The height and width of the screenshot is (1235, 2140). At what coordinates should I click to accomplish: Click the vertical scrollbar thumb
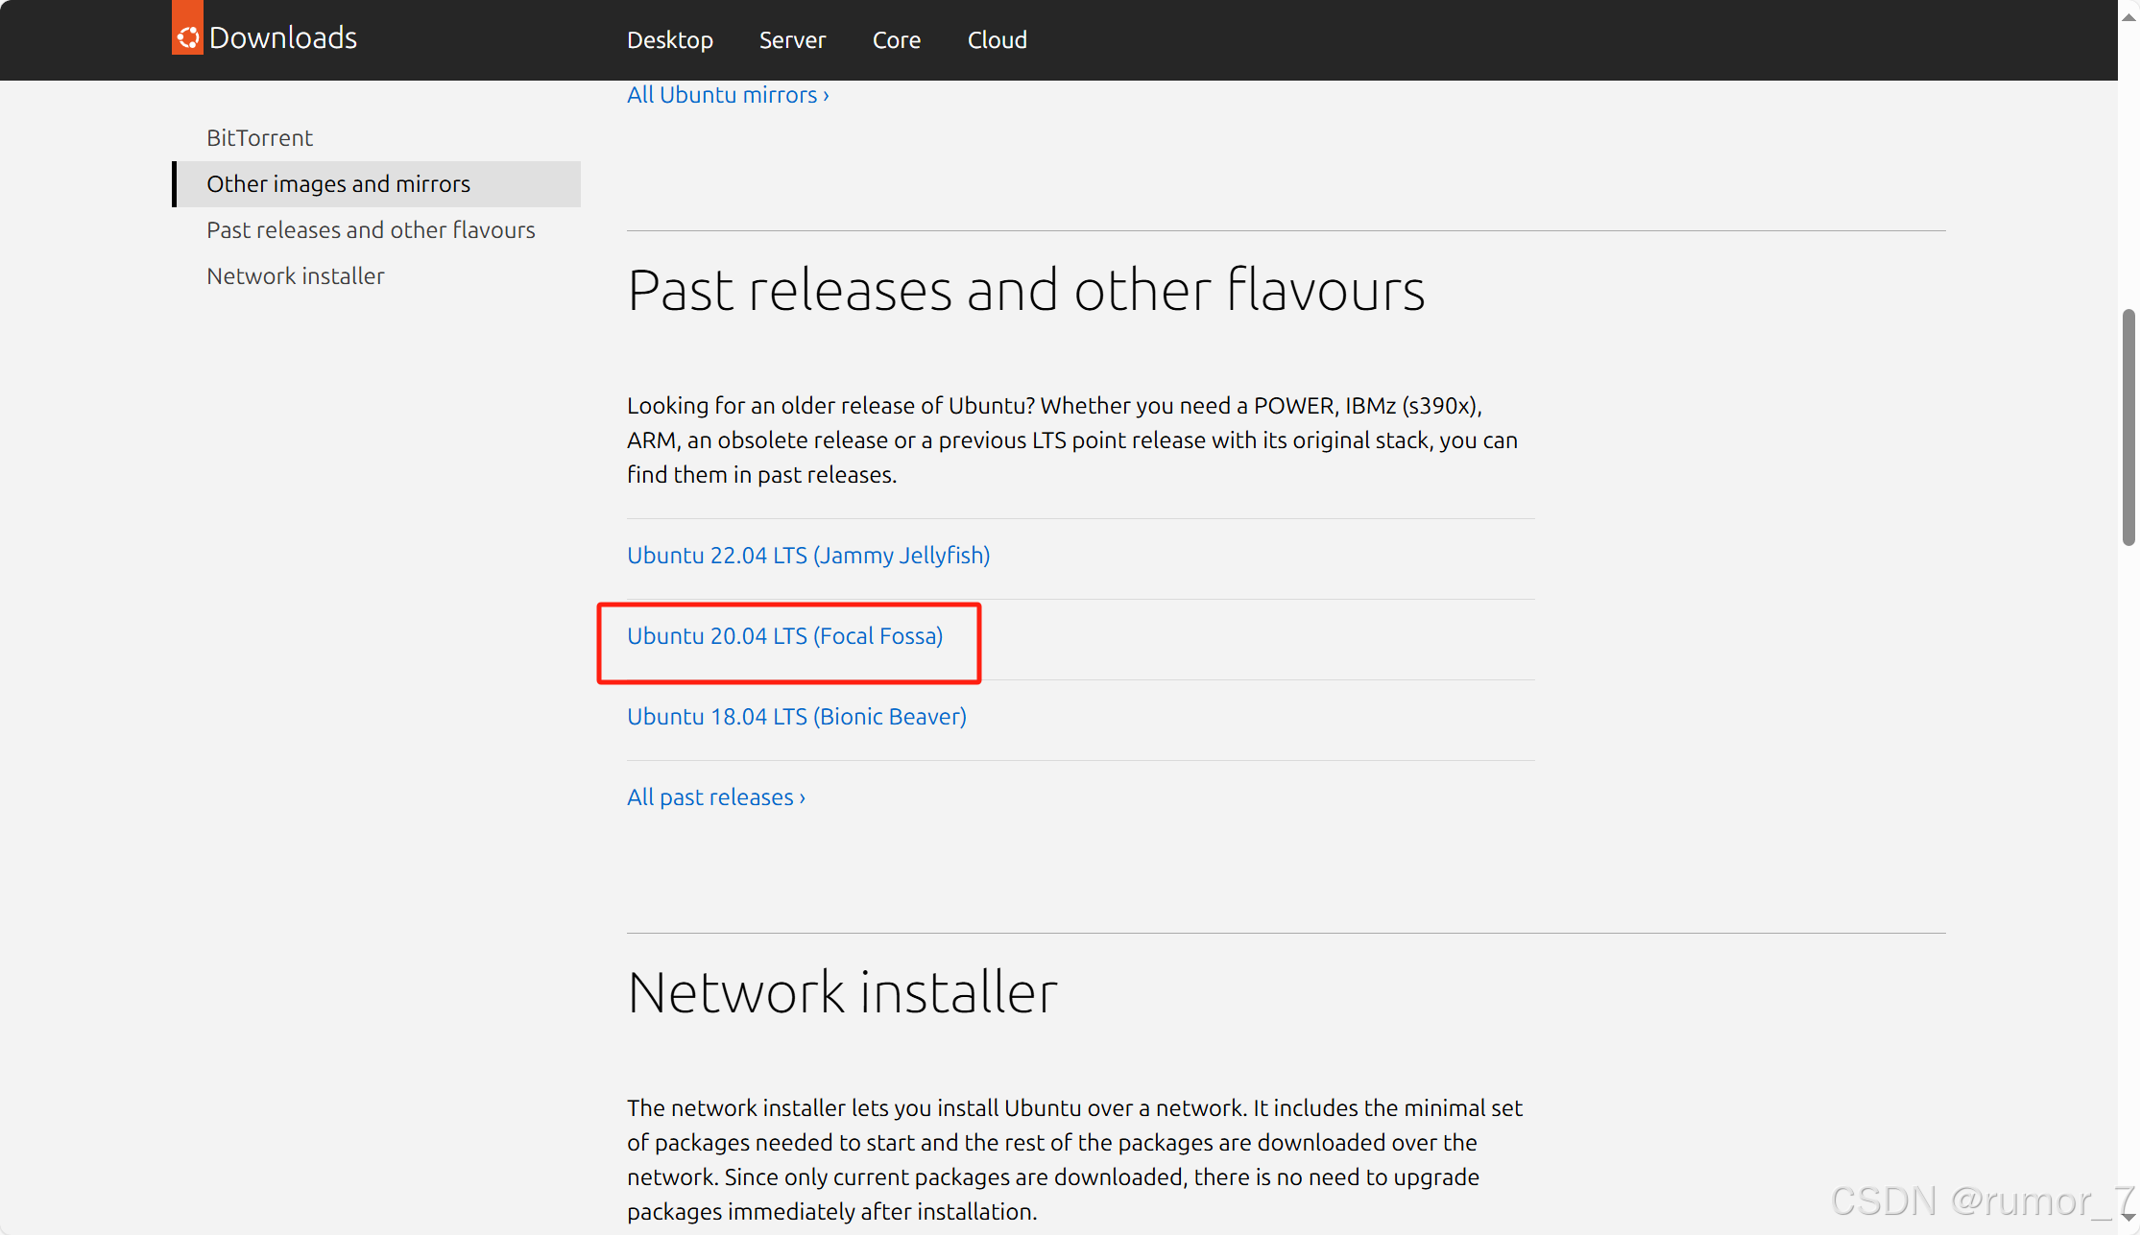tap(2128, 427)
